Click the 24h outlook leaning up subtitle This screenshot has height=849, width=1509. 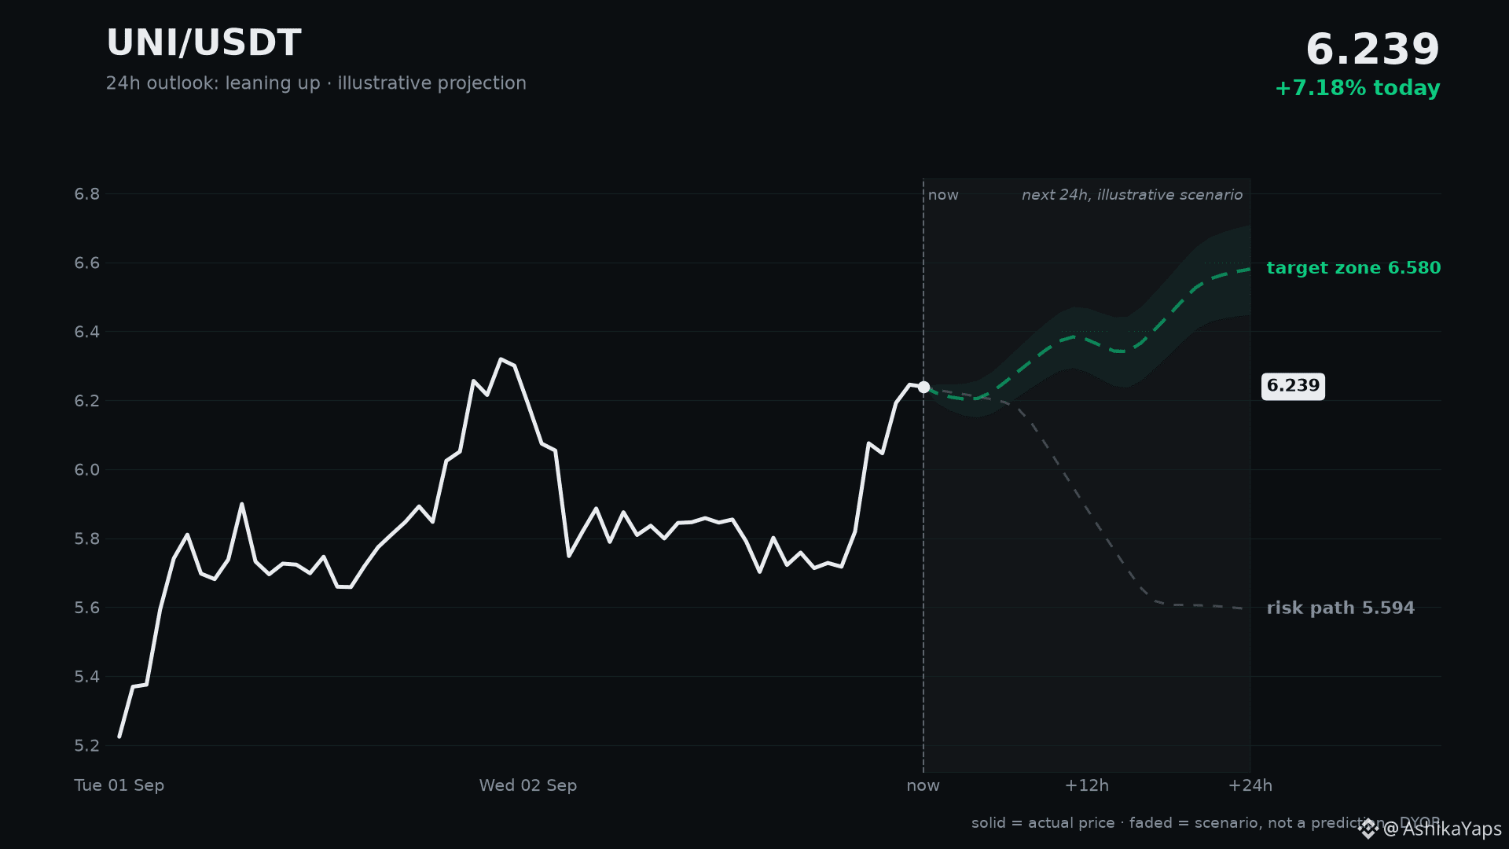point(316,83)
